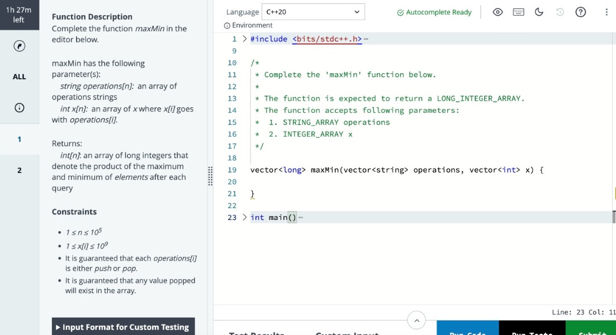Click the '1 ≤ n ≤ 10^5' constraint
The image size is (616, 335).
84,232
